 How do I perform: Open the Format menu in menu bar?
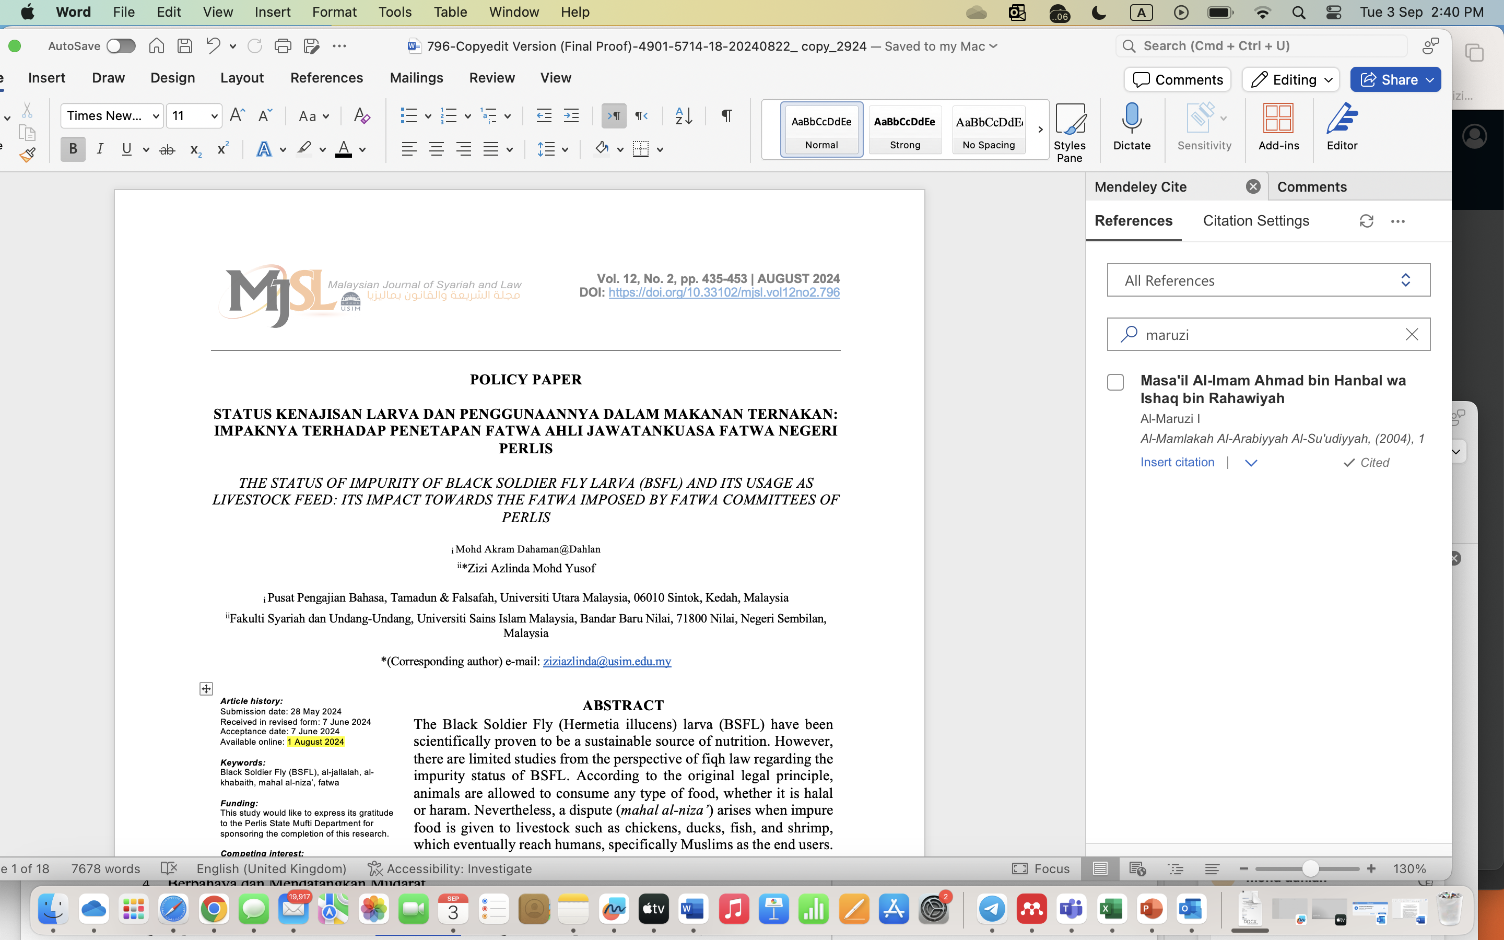334,12
